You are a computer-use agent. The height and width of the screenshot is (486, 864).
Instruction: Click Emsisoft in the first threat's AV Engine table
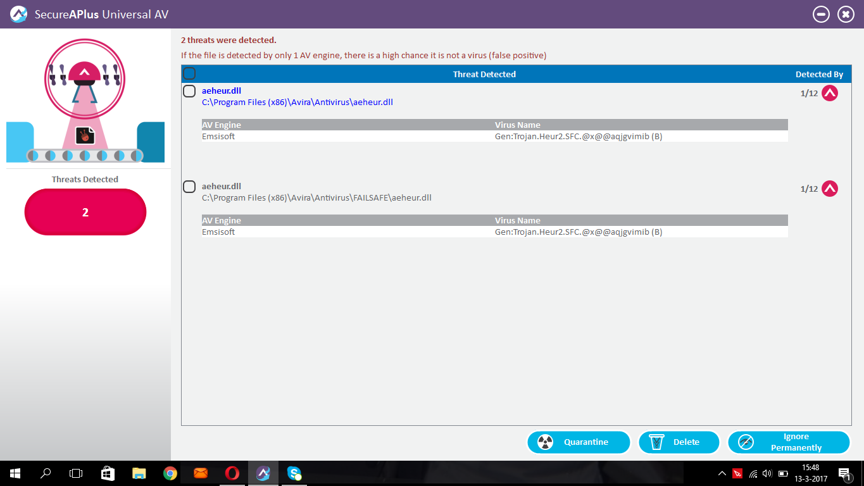[x=218, y=136]
